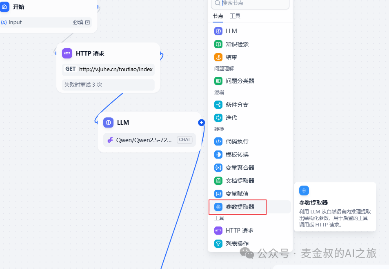
Task: Add a 条件分支 node
Action: (x=250, y=105)
